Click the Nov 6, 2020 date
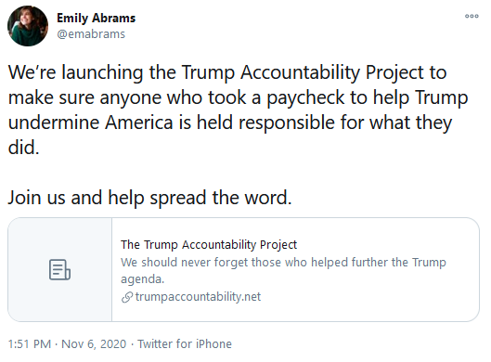 pyautogui.click(x=94, y=343)
